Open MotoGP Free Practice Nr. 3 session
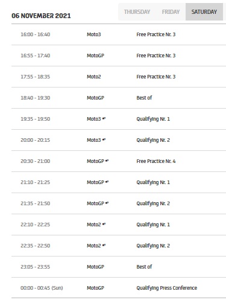 (119, 56)
